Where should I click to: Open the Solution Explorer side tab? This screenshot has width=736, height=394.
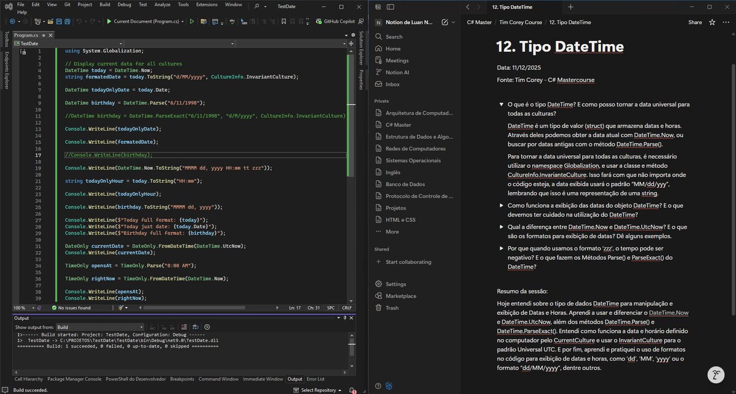coord(362,47)
